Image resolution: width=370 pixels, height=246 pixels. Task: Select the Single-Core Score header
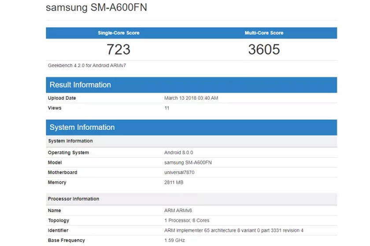coord(118,33)
